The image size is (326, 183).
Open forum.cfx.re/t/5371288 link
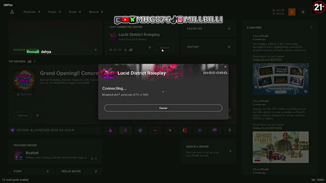(267, 128)
